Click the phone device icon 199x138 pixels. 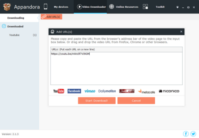tap(46, 6)
